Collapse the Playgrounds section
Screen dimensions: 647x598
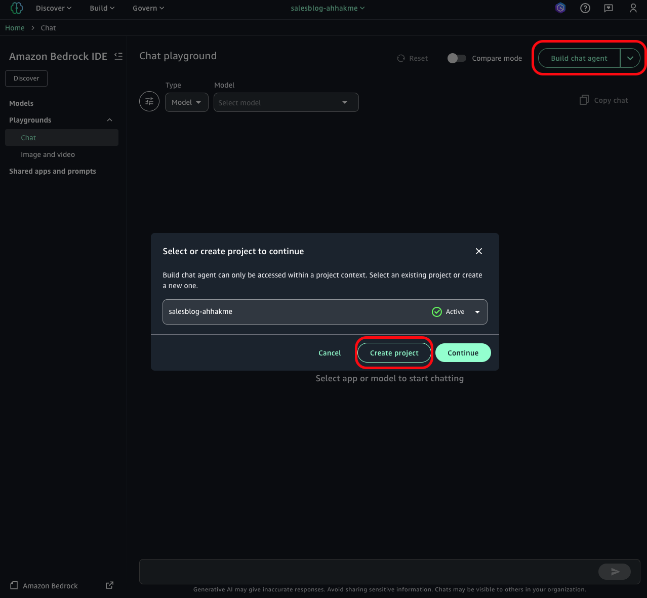click(109, 120)
